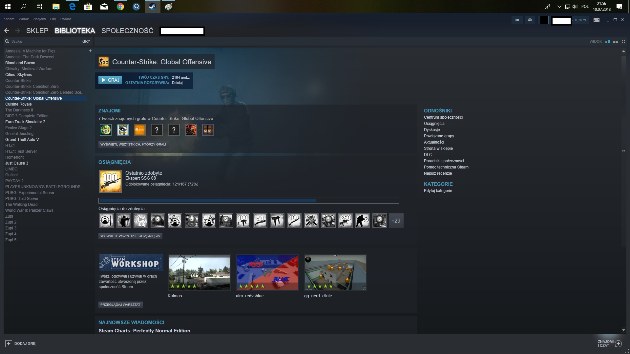The image size is (630, 354).
Task: Open the Strona w sklepie link
Action: tap(438, 148)
